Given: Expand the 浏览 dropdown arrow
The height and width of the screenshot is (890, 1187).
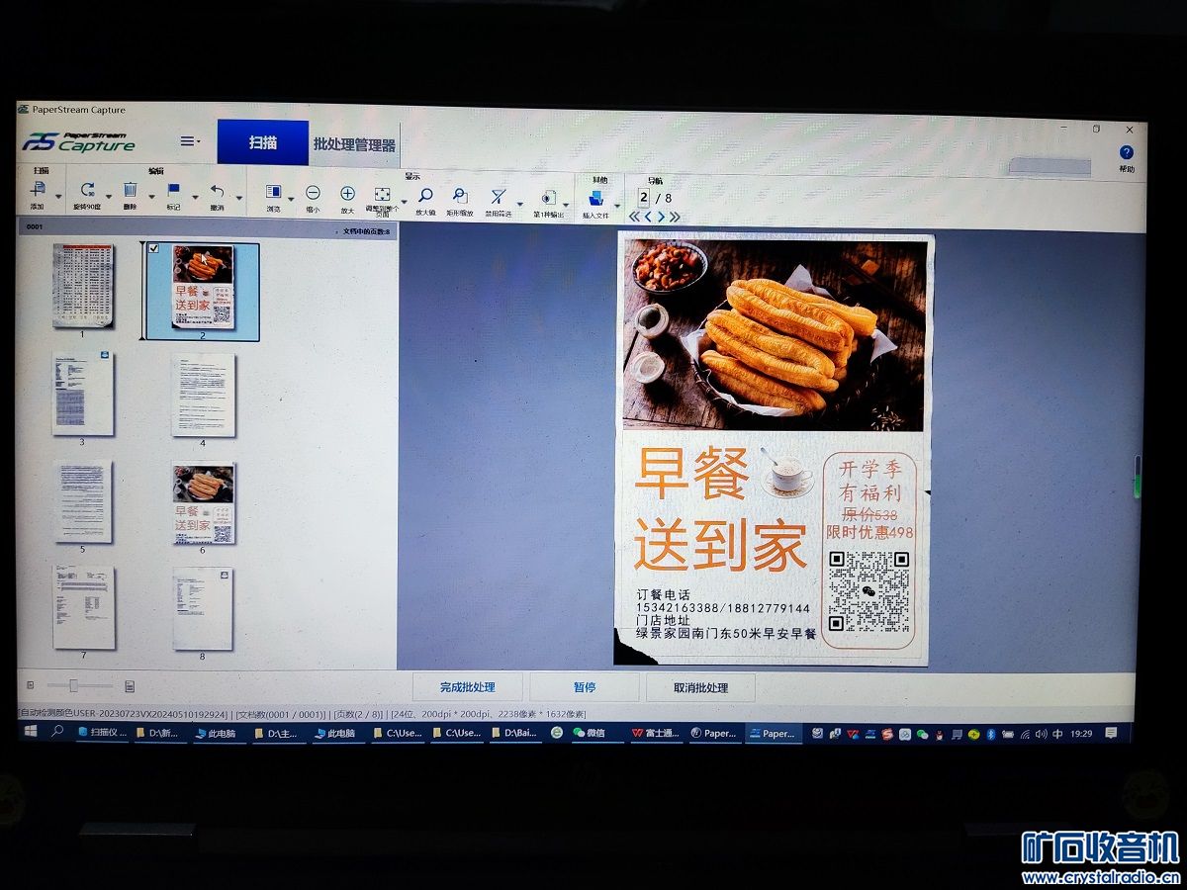Looking at the screenshot, I should pos(291,198).
